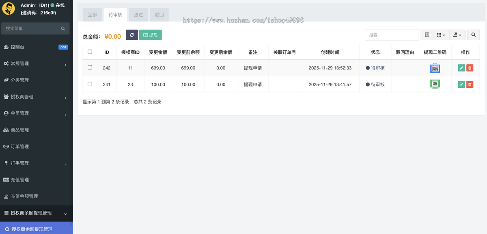Image resolution: width=487 pixels, height=234 pixels.
Task: Open the grid columns dropdown in the toolbar
Action: tap(441, 35)
